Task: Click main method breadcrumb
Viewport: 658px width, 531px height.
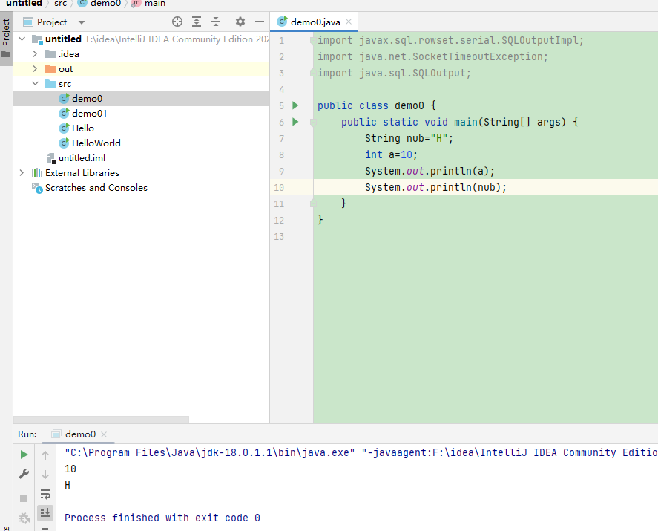Action: tap(149, 4)
